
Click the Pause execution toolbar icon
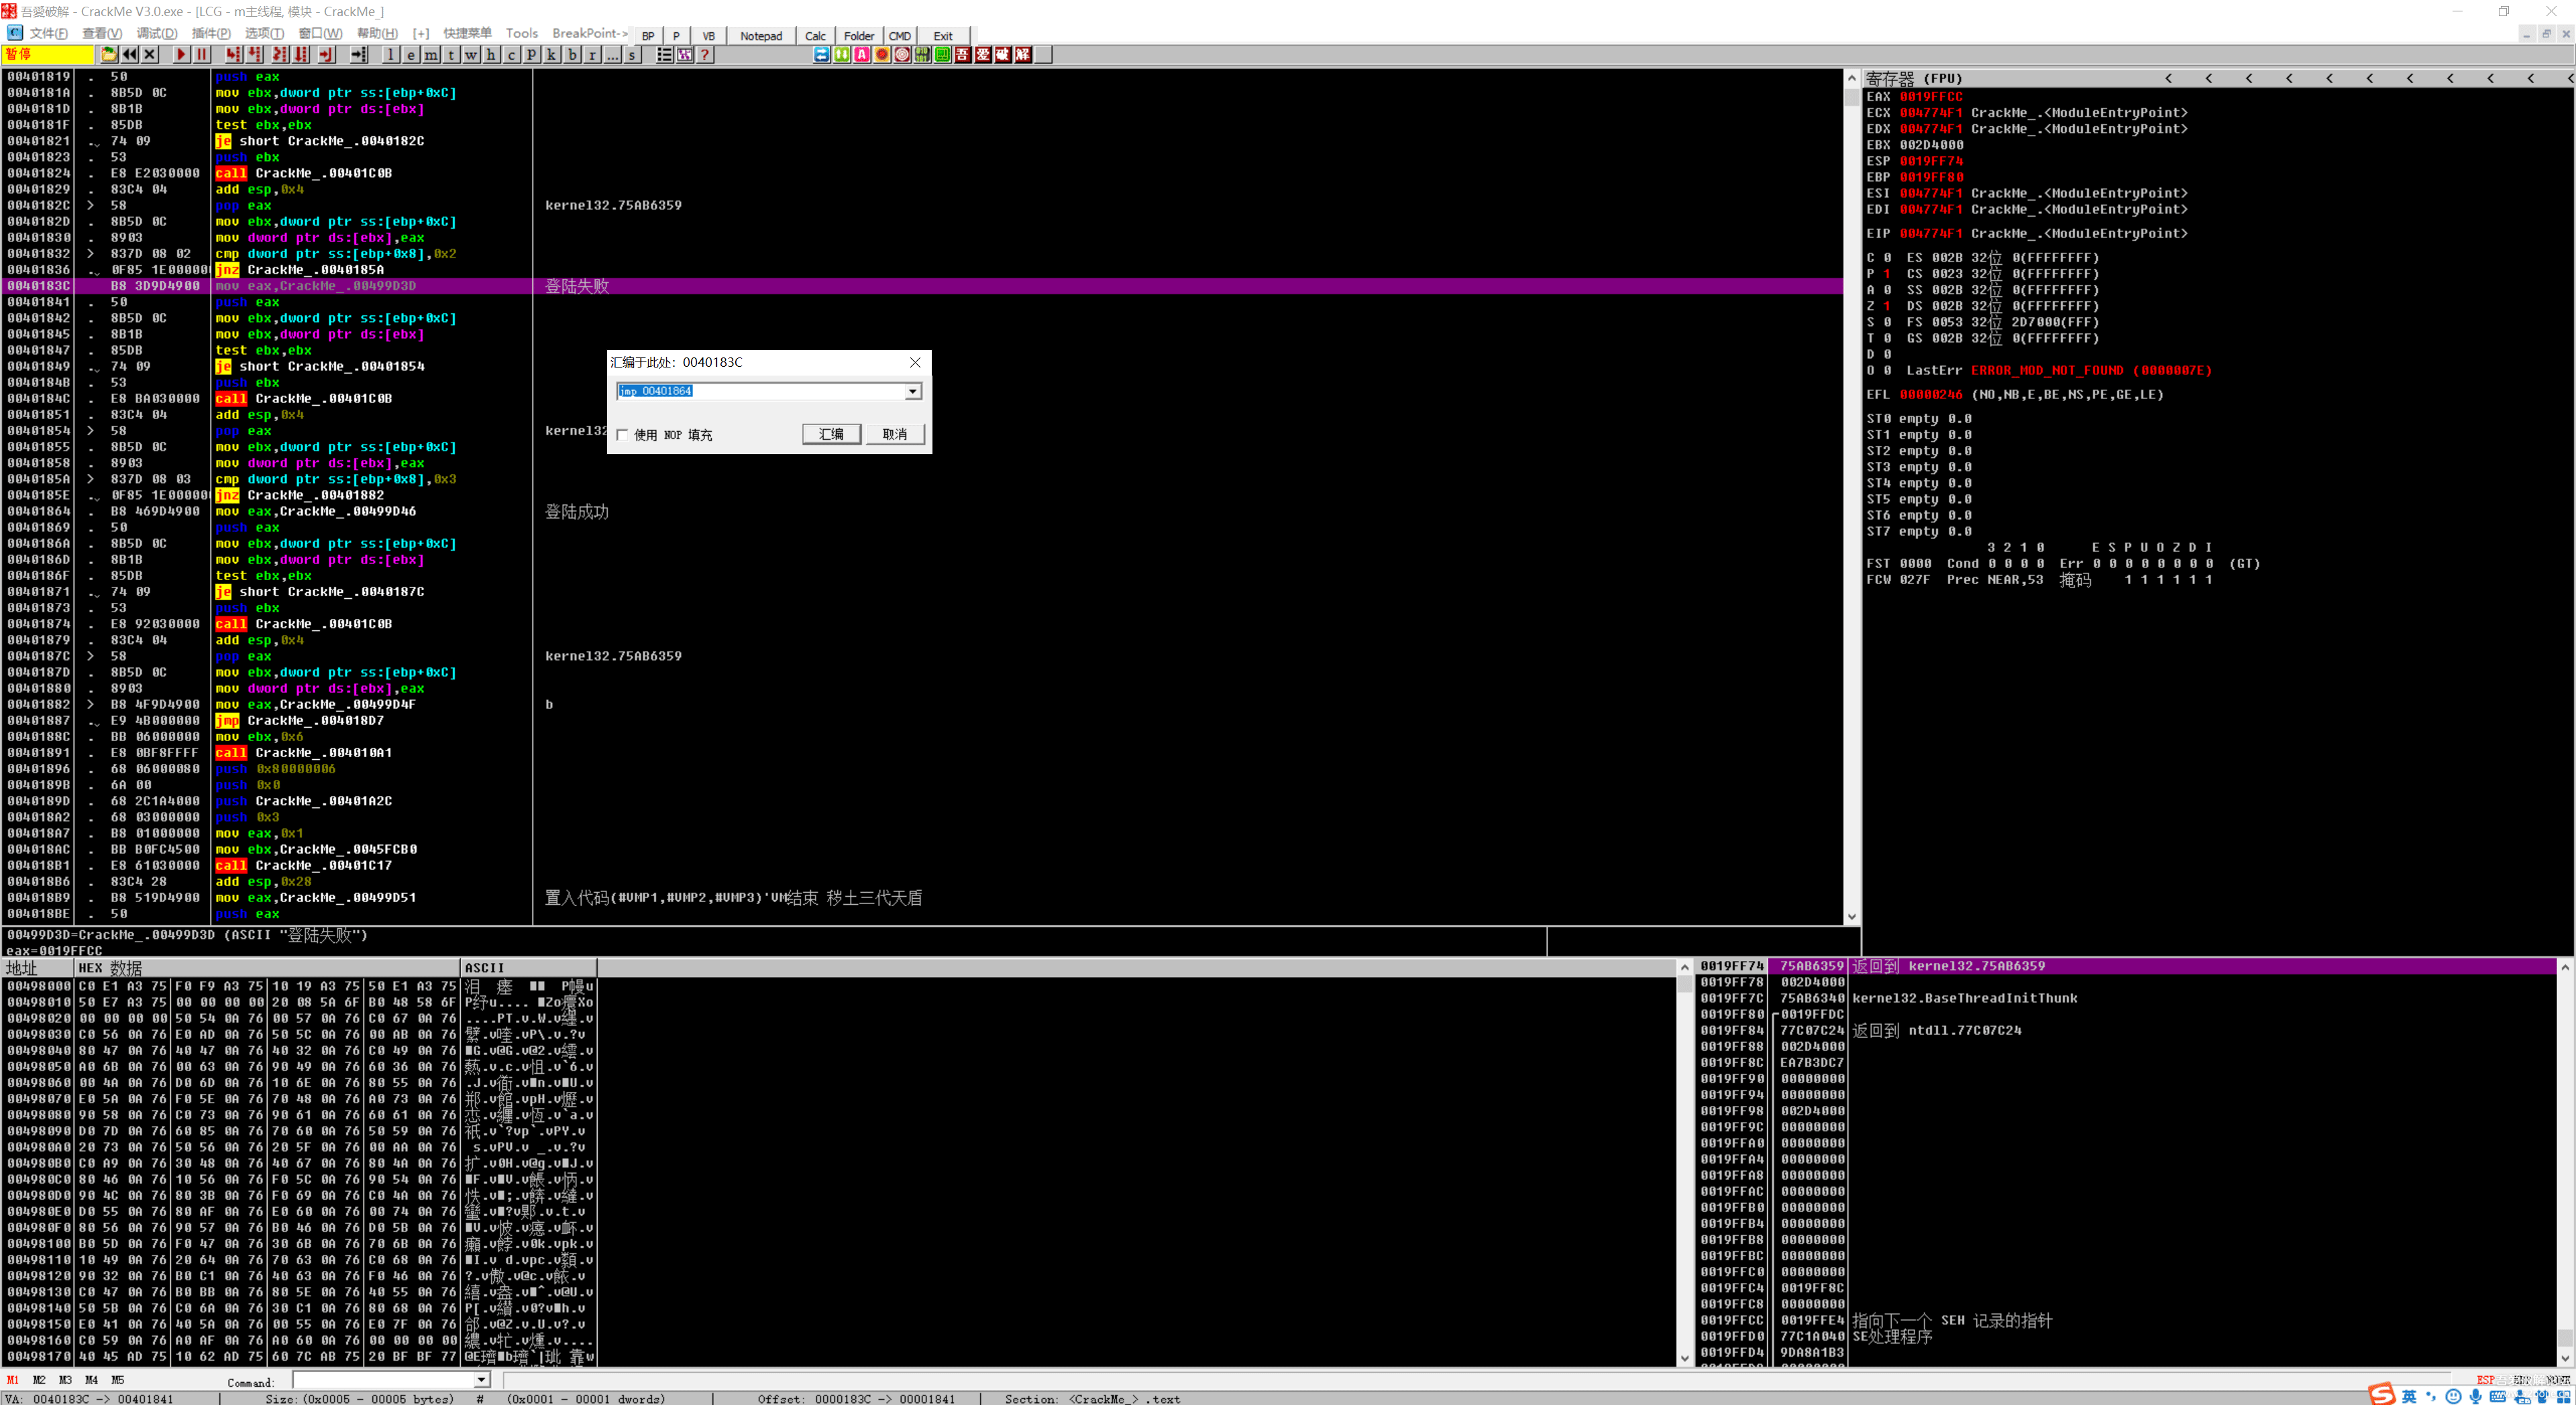(x=202, y=55)
